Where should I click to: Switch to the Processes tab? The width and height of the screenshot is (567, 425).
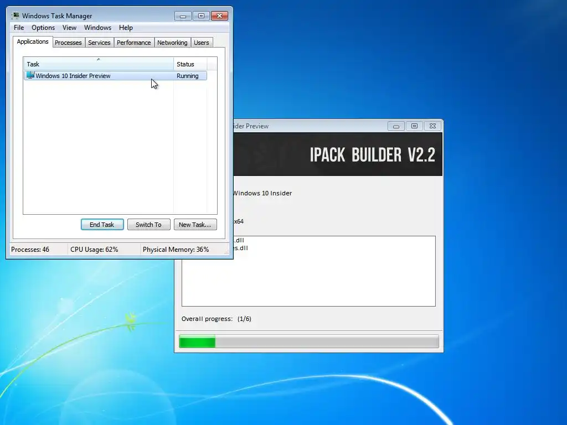68,43
